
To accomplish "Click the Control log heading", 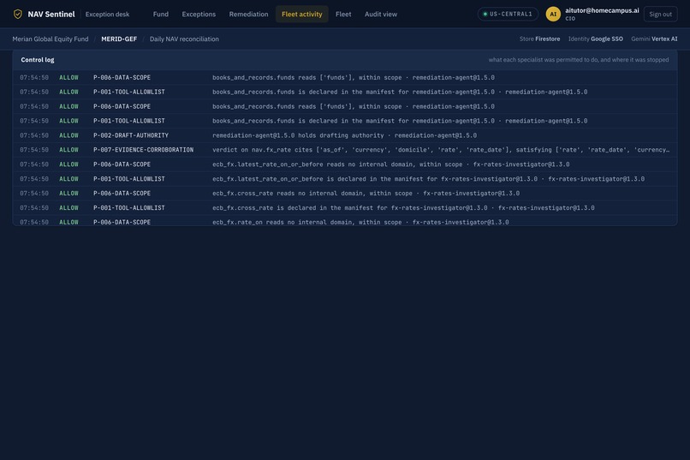I will tap(38, 60).
